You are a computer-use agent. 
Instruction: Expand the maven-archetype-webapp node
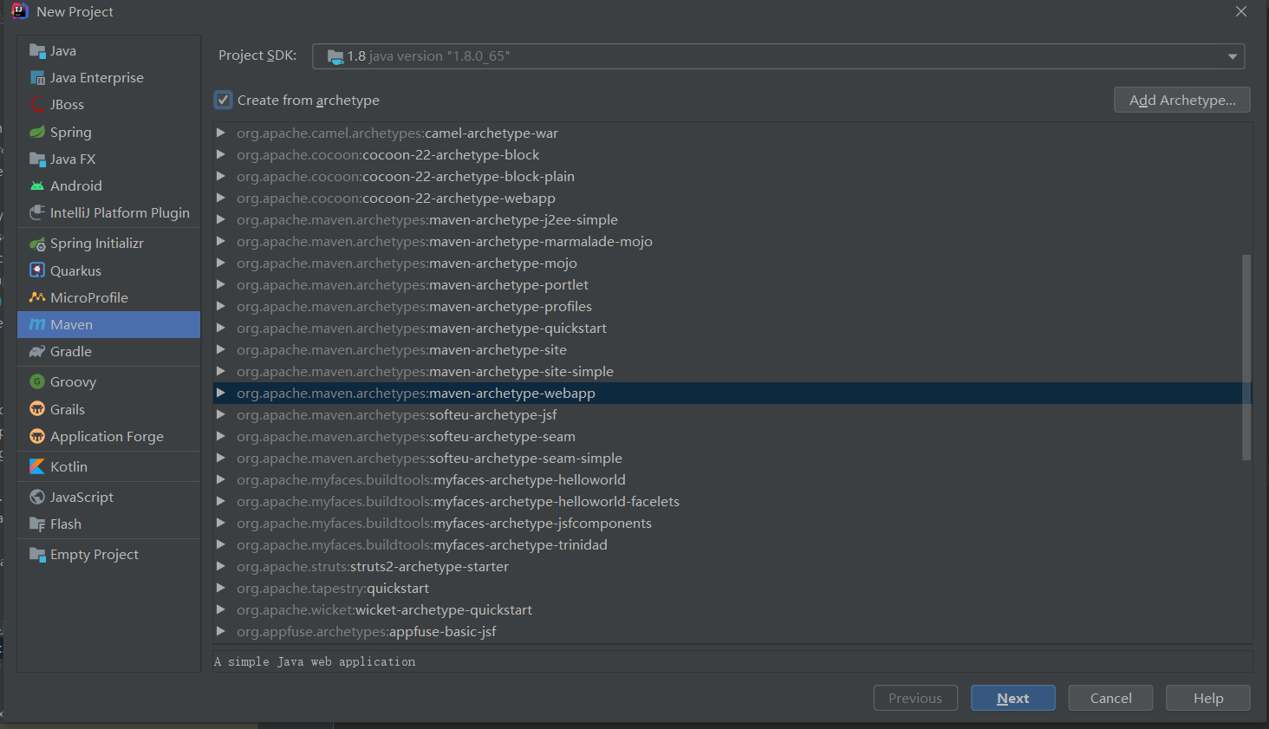coord(221,393)
